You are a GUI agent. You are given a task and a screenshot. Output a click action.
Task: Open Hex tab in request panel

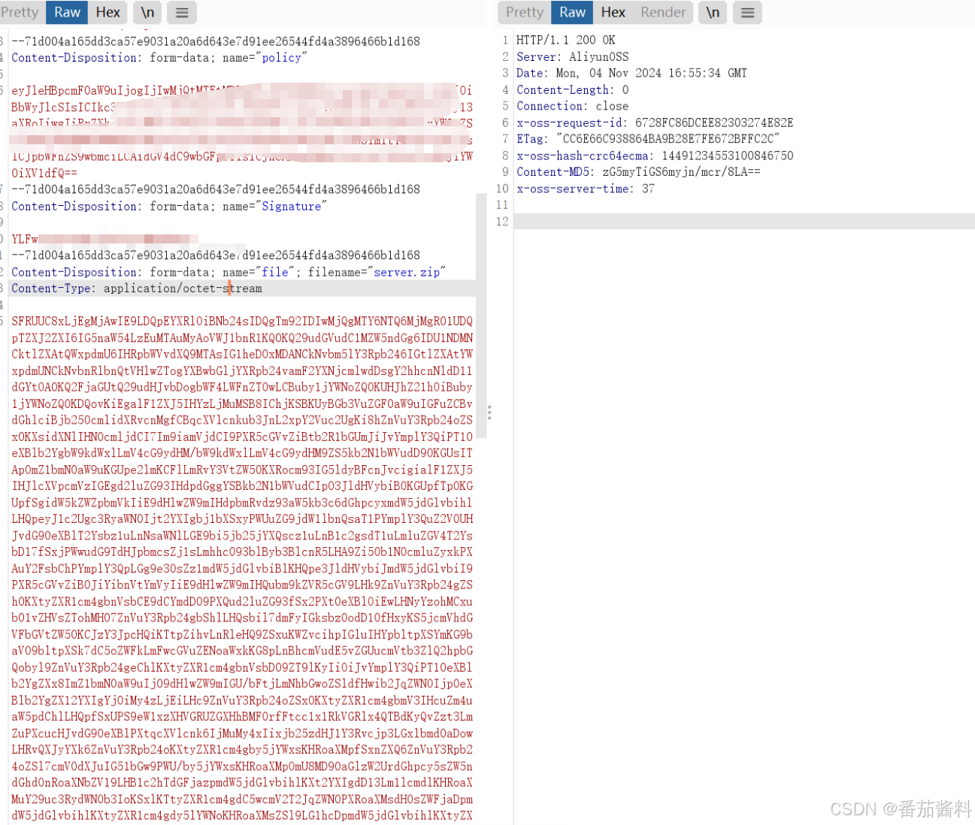(107, 12)
